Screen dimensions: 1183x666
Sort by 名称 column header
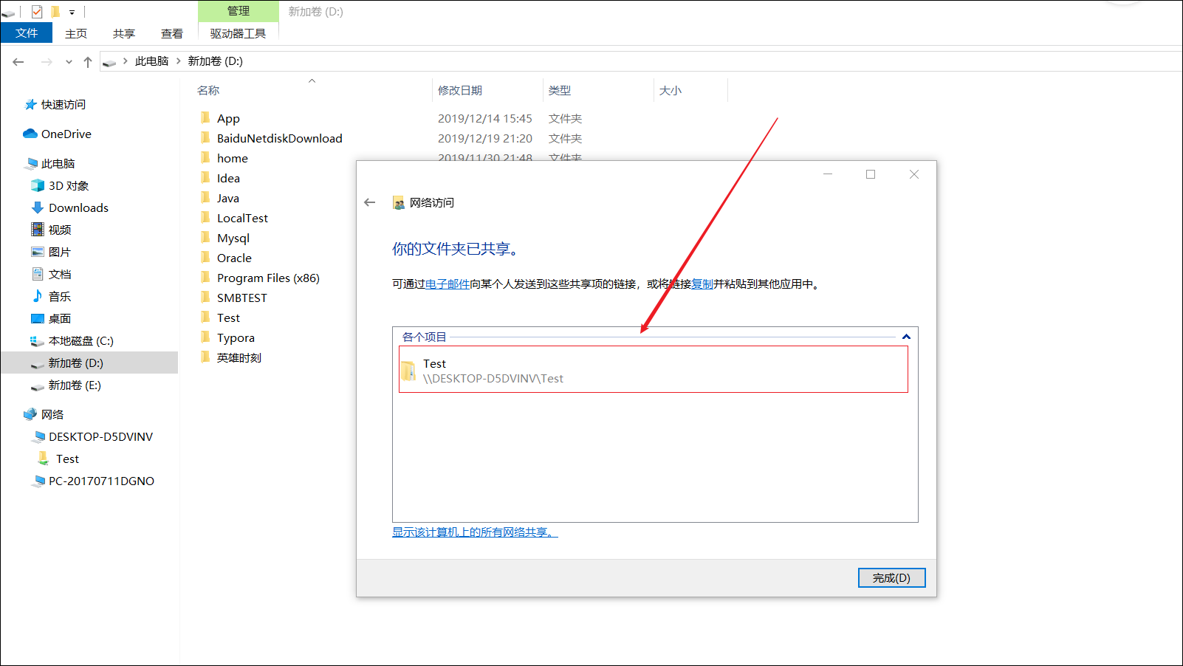208,90
